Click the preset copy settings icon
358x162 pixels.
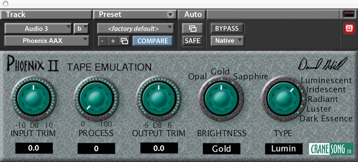[124, 41]
